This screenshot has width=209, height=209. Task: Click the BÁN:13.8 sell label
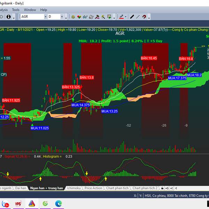[x=87, y=77]
